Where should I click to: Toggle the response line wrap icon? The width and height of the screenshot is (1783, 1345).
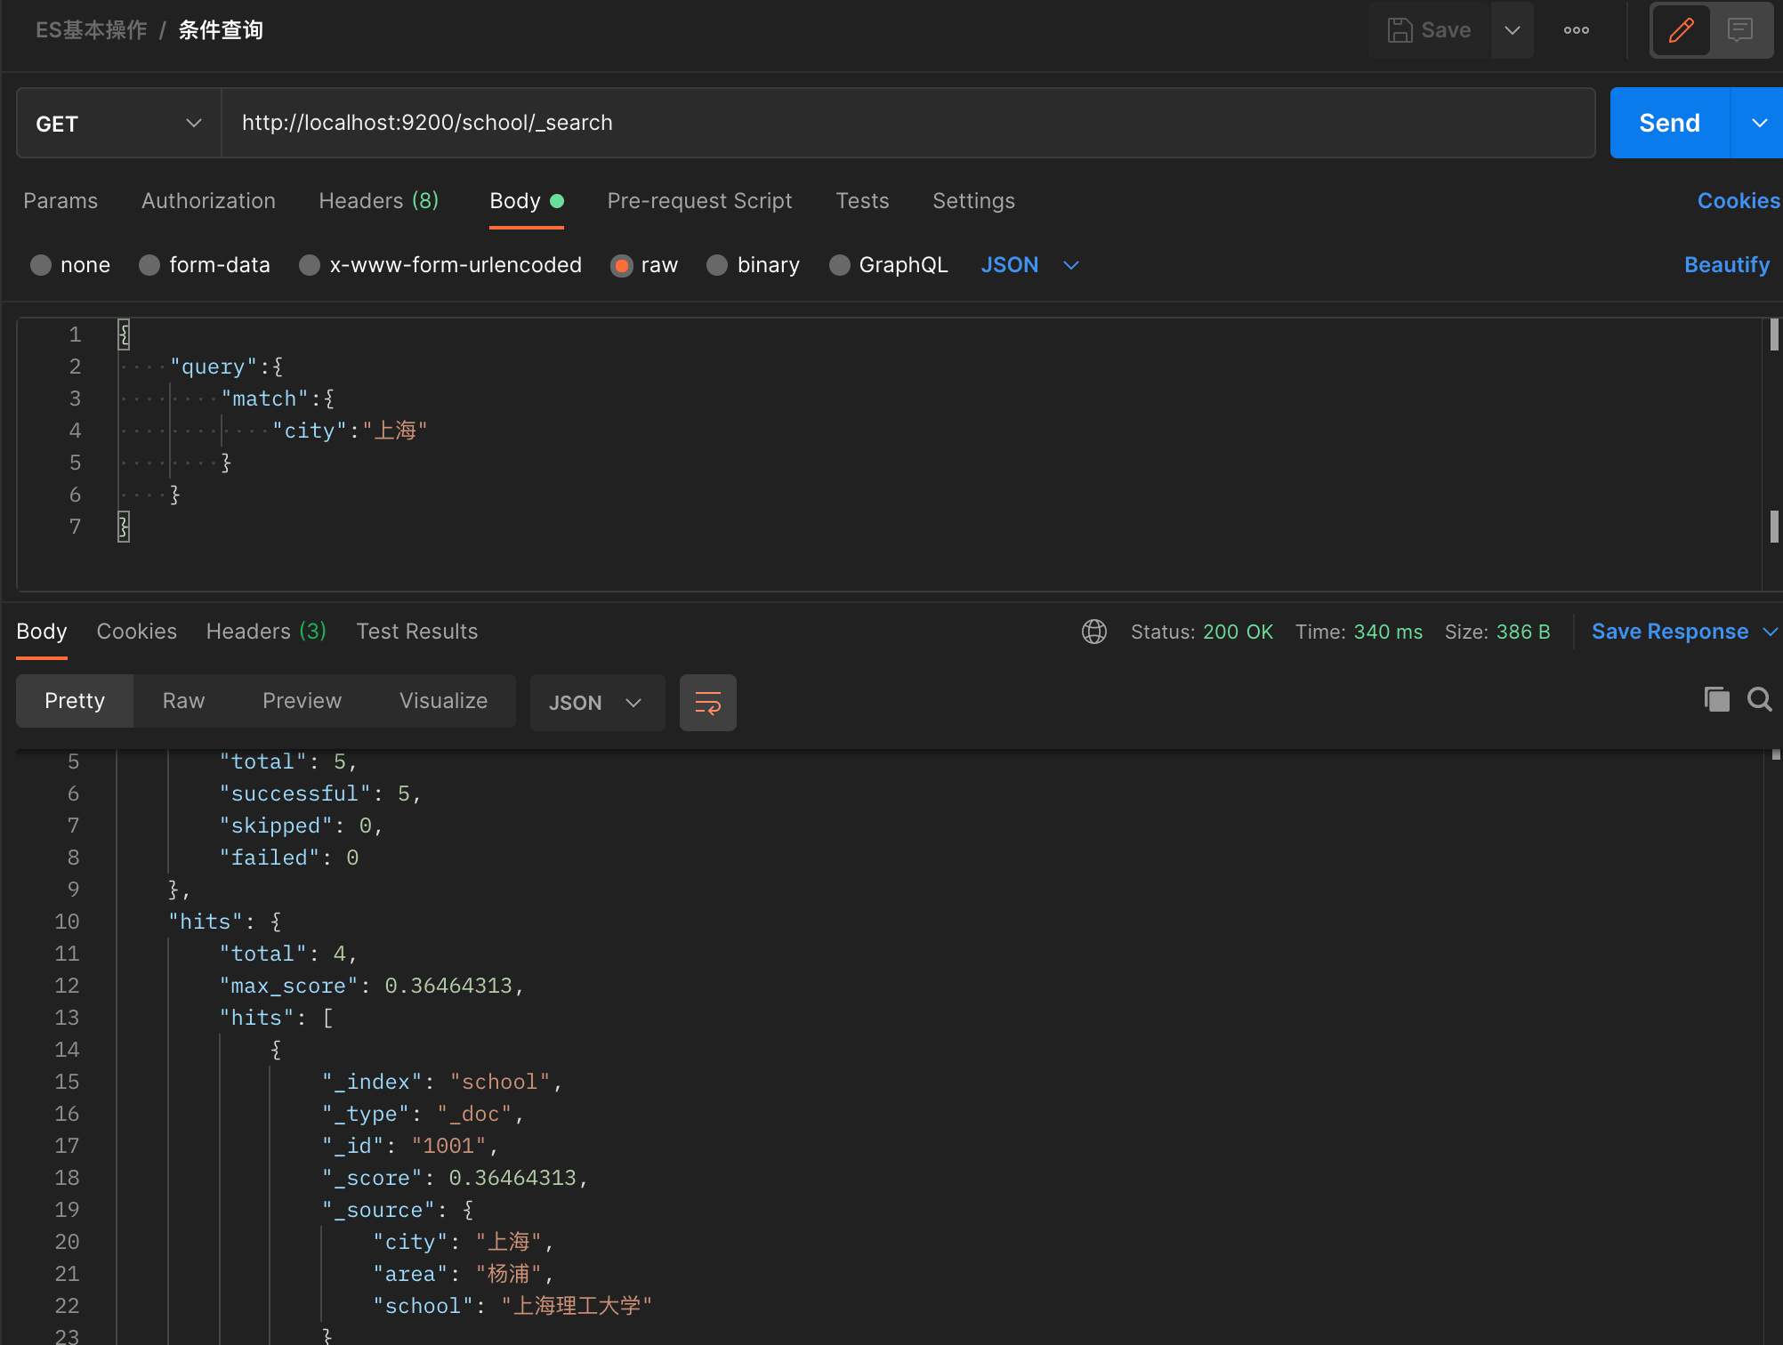coord(707,703)
